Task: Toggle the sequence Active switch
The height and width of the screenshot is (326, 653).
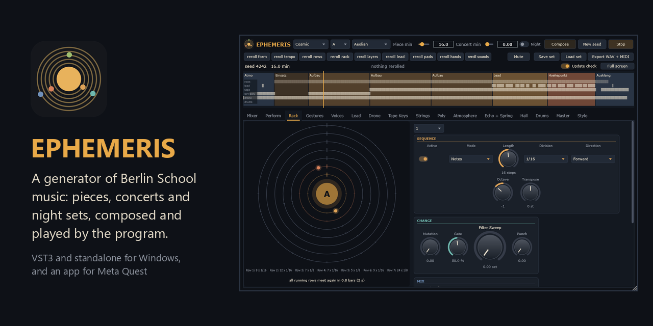Action: coord(423,159)
